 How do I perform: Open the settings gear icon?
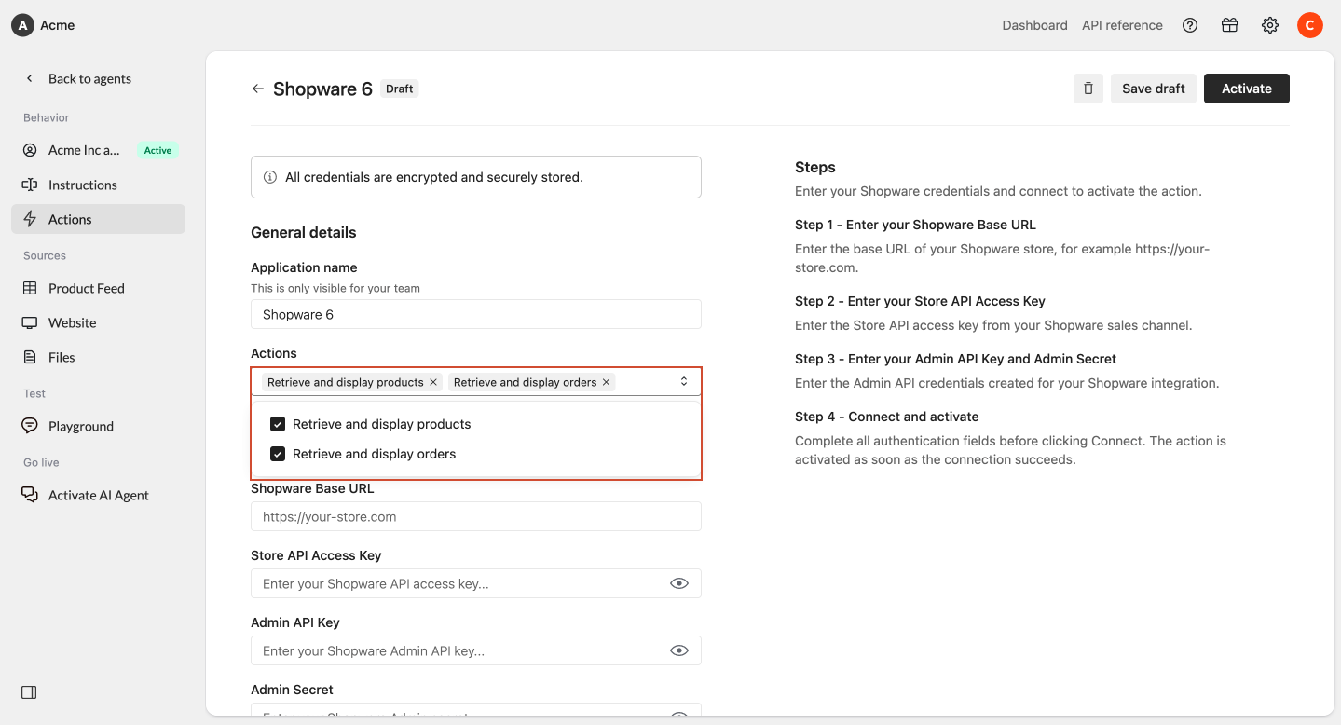(1270, 25)
